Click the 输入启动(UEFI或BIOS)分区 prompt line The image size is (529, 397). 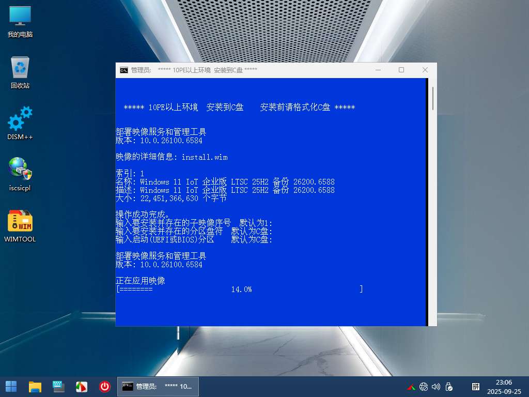194,240
